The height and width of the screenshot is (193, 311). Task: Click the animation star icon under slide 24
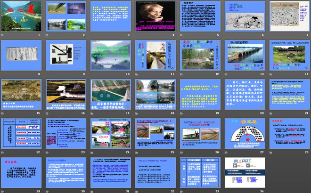coord(92,153)
